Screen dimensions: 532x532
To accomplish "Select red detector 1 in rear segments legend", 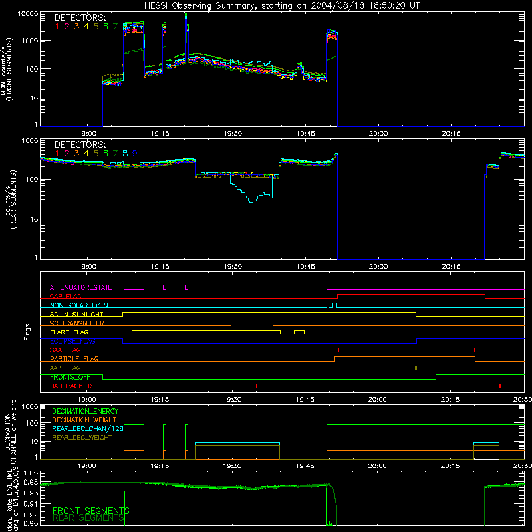I will pyautogui.click(x=57, y=154).
